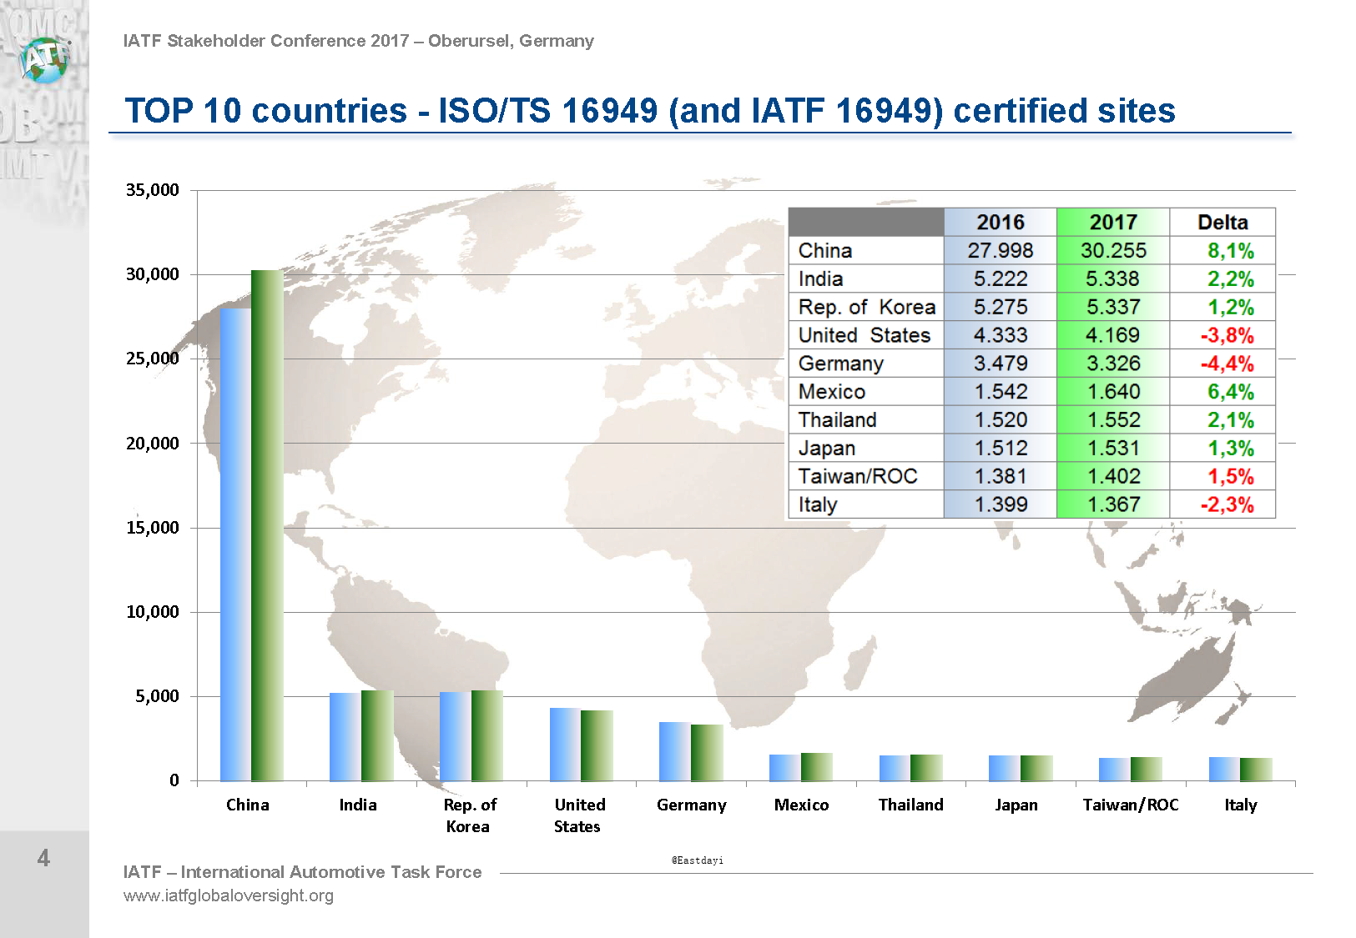Select Germany's blue 2016 bar
This screenshot has width=1356, height=938.
click(x=675, y=751)
